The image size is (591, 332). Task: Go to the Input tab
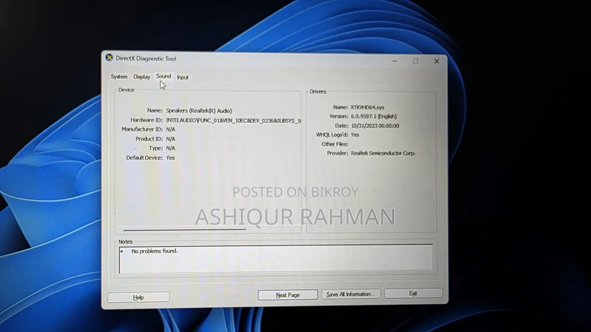point(182,77)
